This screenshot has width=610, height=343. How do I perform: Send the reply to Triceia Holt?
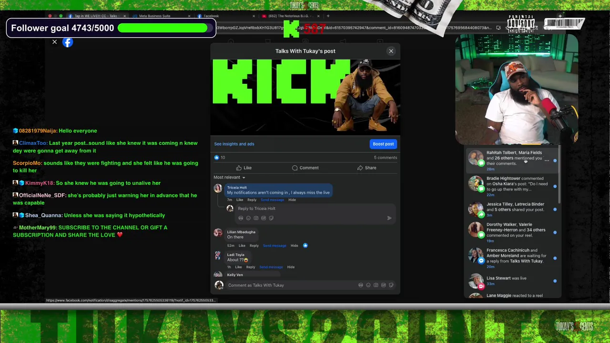pyautogui.click(x=389, y=218)
